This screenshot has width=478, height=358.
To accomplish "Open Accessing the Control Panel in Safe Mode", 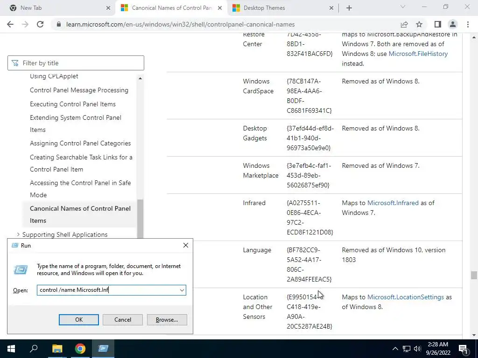I will [80, 189].
